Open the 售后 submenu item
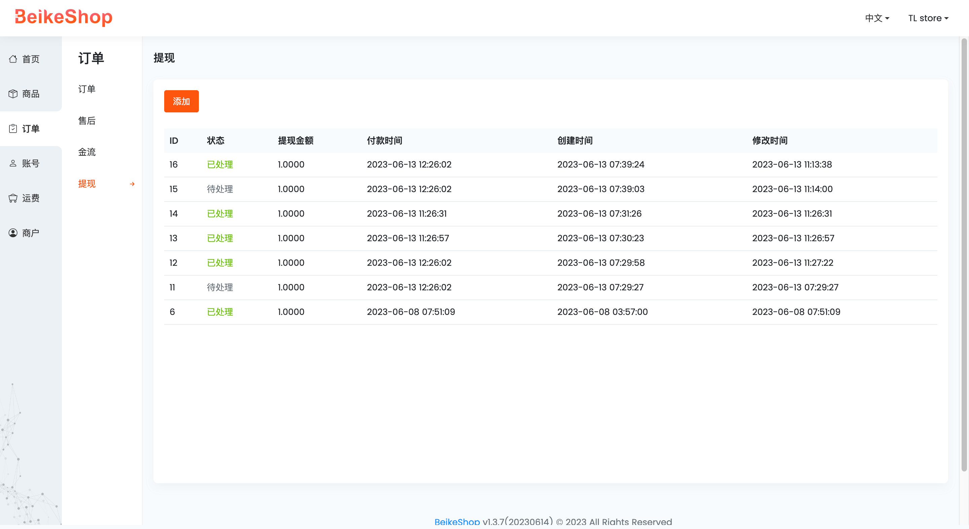This screenshot has height=529, width=969. pyautogui.click(x=87, y=121)
